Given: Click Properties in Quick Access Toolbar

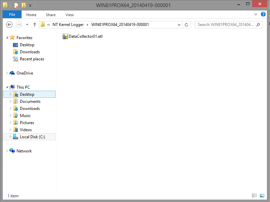Looking at the screenshot, I should coord(17,5).
